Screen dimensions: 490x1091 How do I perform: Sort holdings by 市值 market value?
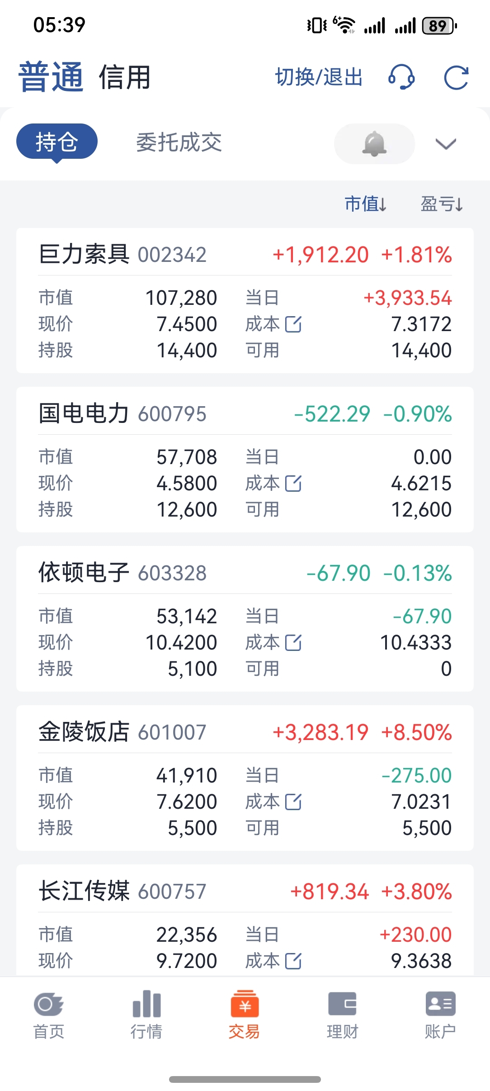366,204
